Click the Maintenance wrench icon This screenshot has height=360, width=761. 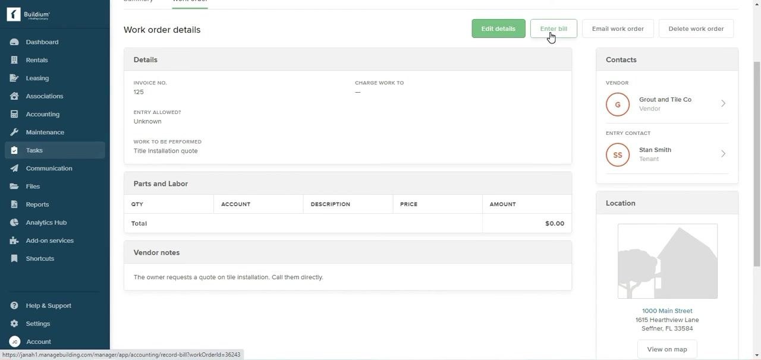(14, 132)
